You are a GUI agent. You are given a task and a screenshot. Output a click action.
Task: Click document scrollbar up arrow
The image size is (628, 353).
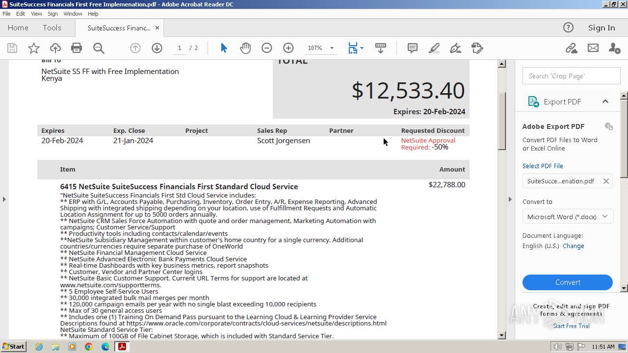pos(502,64)
